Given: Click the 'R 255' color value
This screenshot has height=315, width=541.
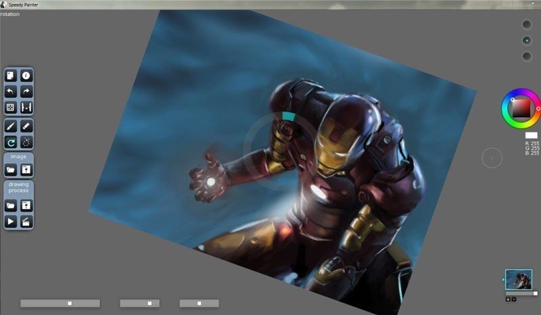Looking at the screenshot, I should [x=532, y=143].
